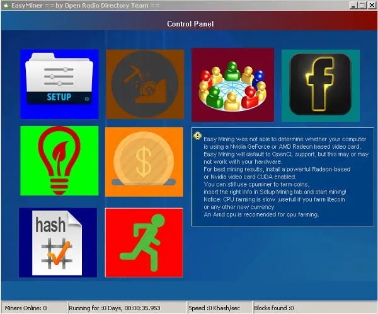Click the Running for timer status
Viewport: 378px width, 314px height.
pos(127,308)
